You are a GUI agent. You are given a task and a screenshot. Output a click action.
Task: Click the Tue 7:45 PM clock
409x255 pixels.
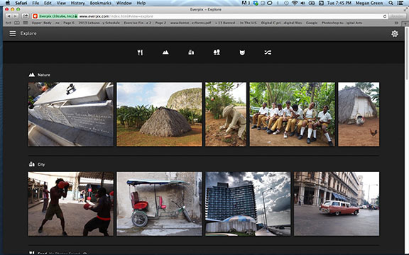pyautogui.click(x=339, y=3)
